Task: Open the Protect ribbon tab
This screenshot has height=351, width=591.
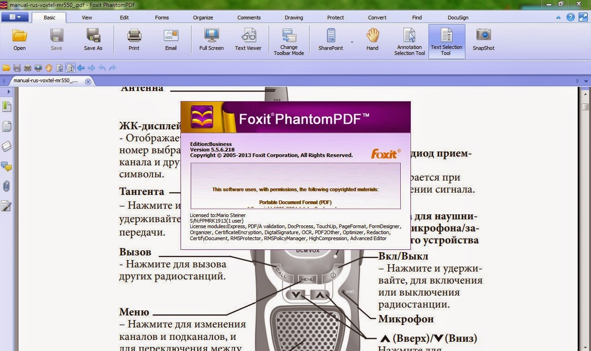Action: [x=335, y=18]
